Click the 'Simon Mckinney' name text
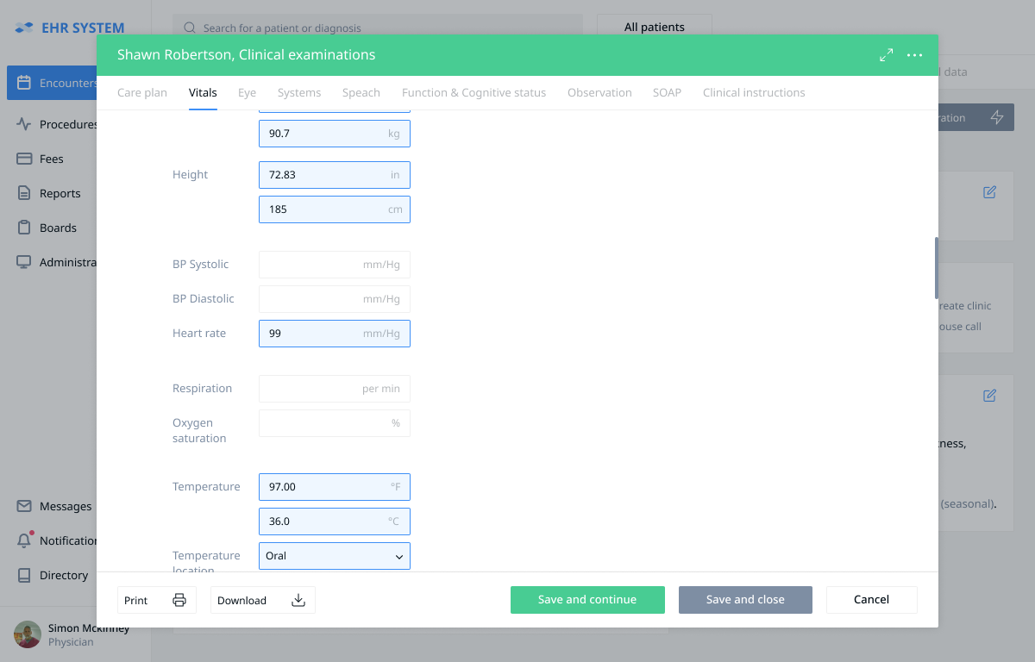 (89, 628)
